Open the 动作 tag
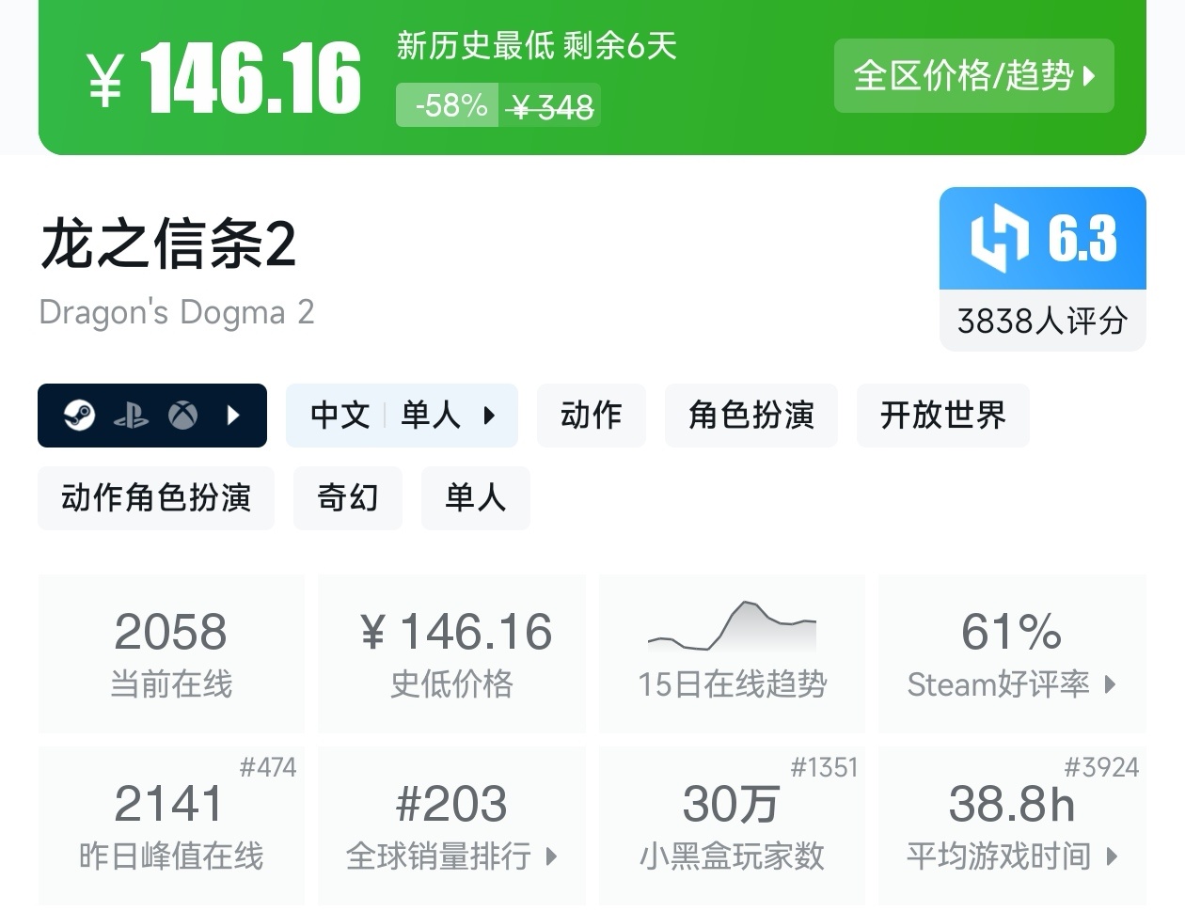This screenshot has height=911, width=1185. click(592, 415)
